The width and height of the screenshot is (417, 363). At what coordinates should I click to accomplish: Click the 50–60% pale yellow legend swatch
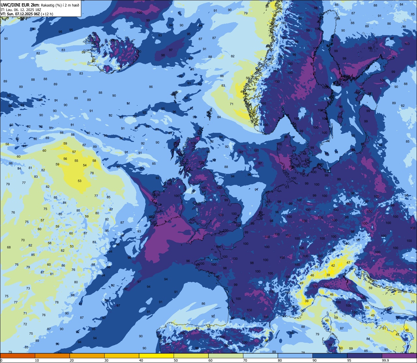pos(191,356)
